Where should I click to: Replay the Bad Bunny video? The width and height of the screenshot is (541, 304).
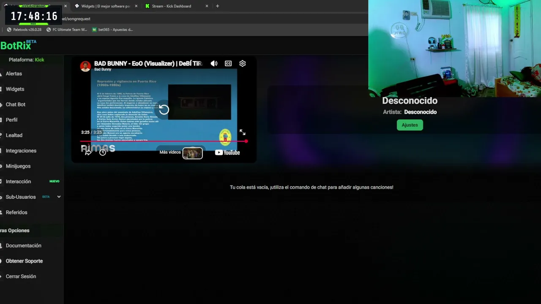tap(164, 110)
